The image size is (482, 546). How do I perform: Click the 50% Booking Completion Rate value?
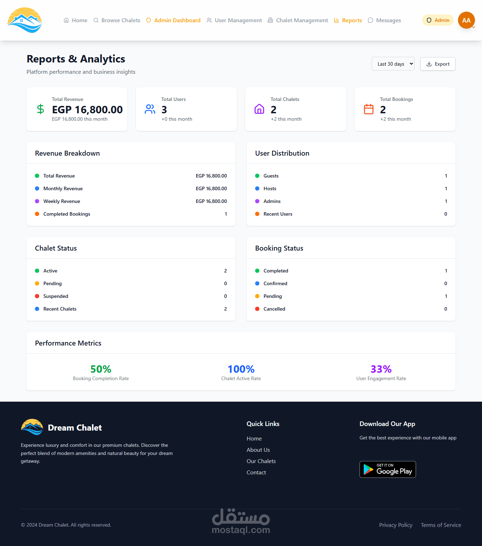[x=101, y=369]
